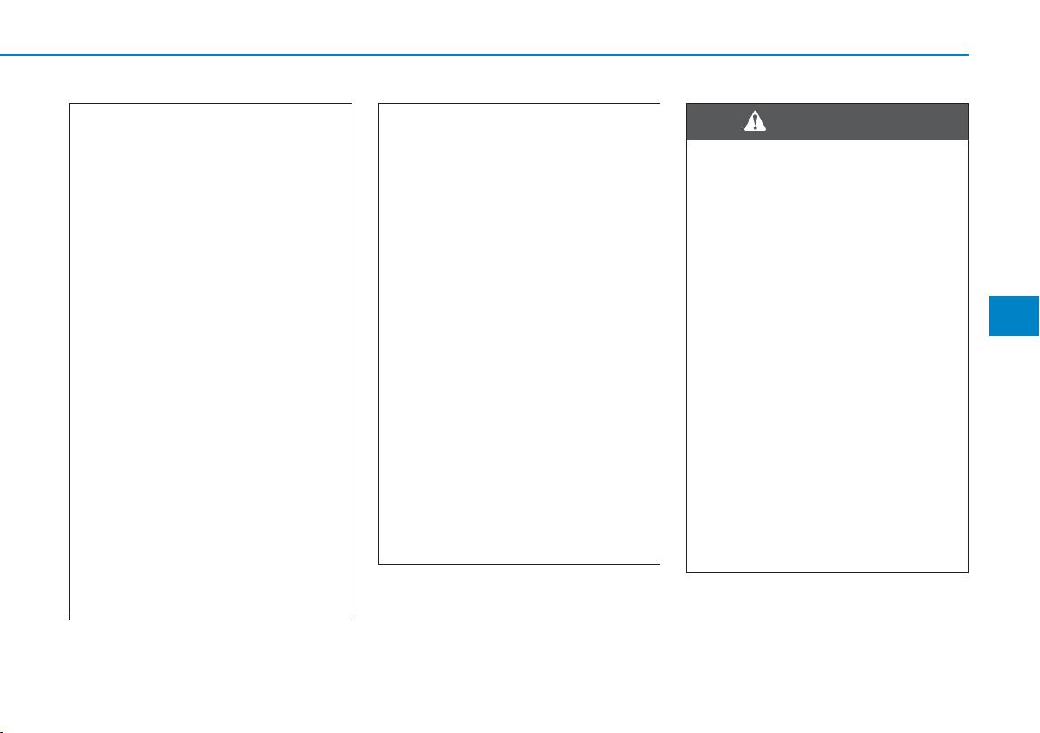
Task: Click the gap between middle and warning boxes
Action: (674, 333)
